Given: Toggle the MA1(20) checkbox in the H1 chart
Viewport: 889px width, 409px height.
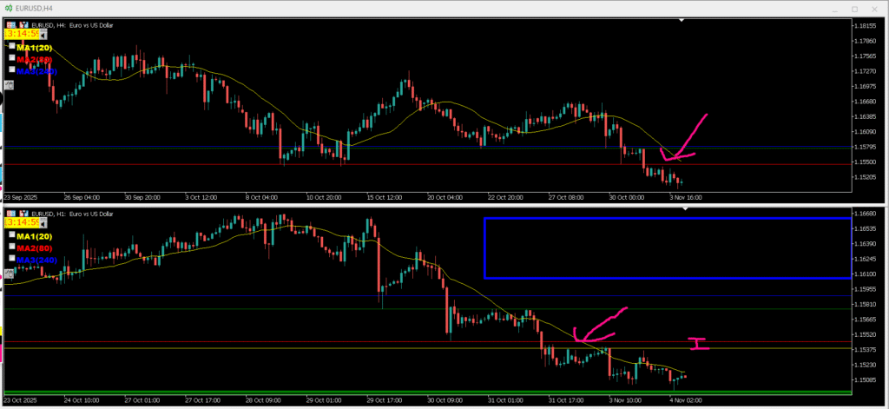Looking at the screenshot, I should [12, 234].
